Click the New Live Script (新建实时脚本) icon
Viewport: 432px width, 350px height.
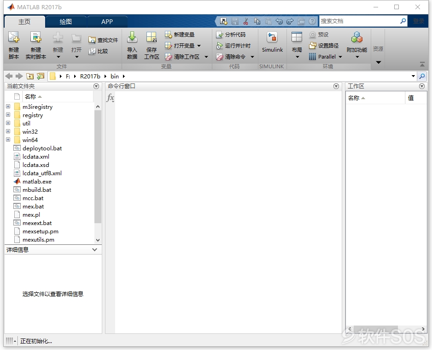(x=35, y=37)
